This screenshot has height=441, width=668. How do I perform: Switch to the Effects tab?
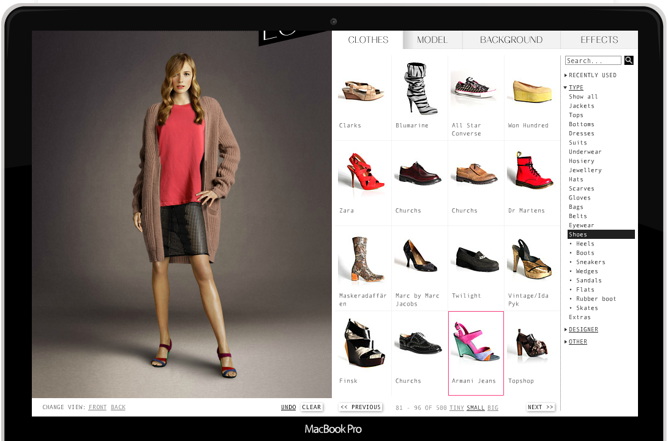coord(599,40)
